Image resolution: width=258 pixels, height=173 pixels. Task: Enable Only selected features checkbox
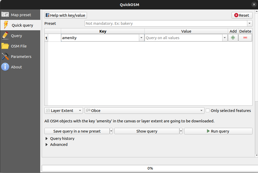point(208,111)
